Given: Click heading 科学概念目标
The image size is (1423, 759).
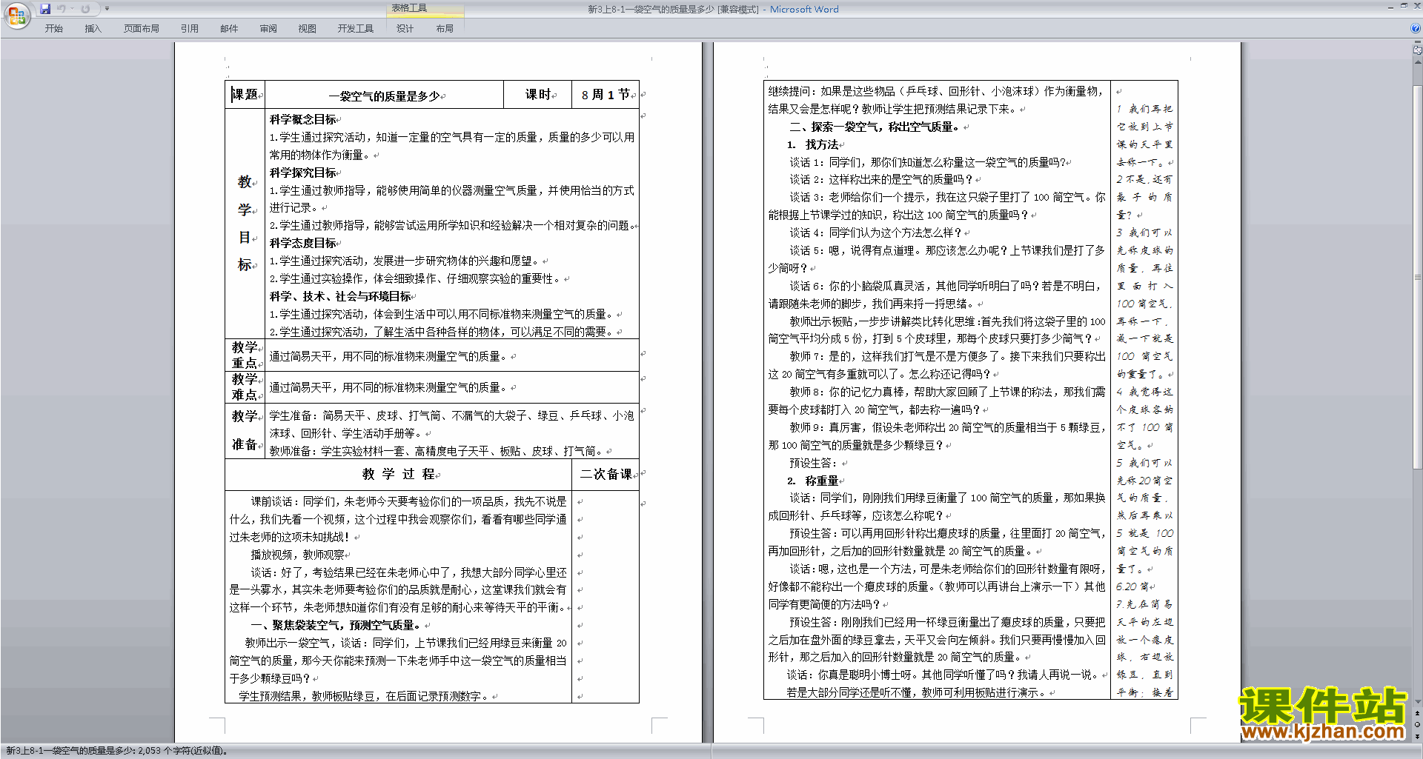Looking at the screenshot, I should coord(302,119).
